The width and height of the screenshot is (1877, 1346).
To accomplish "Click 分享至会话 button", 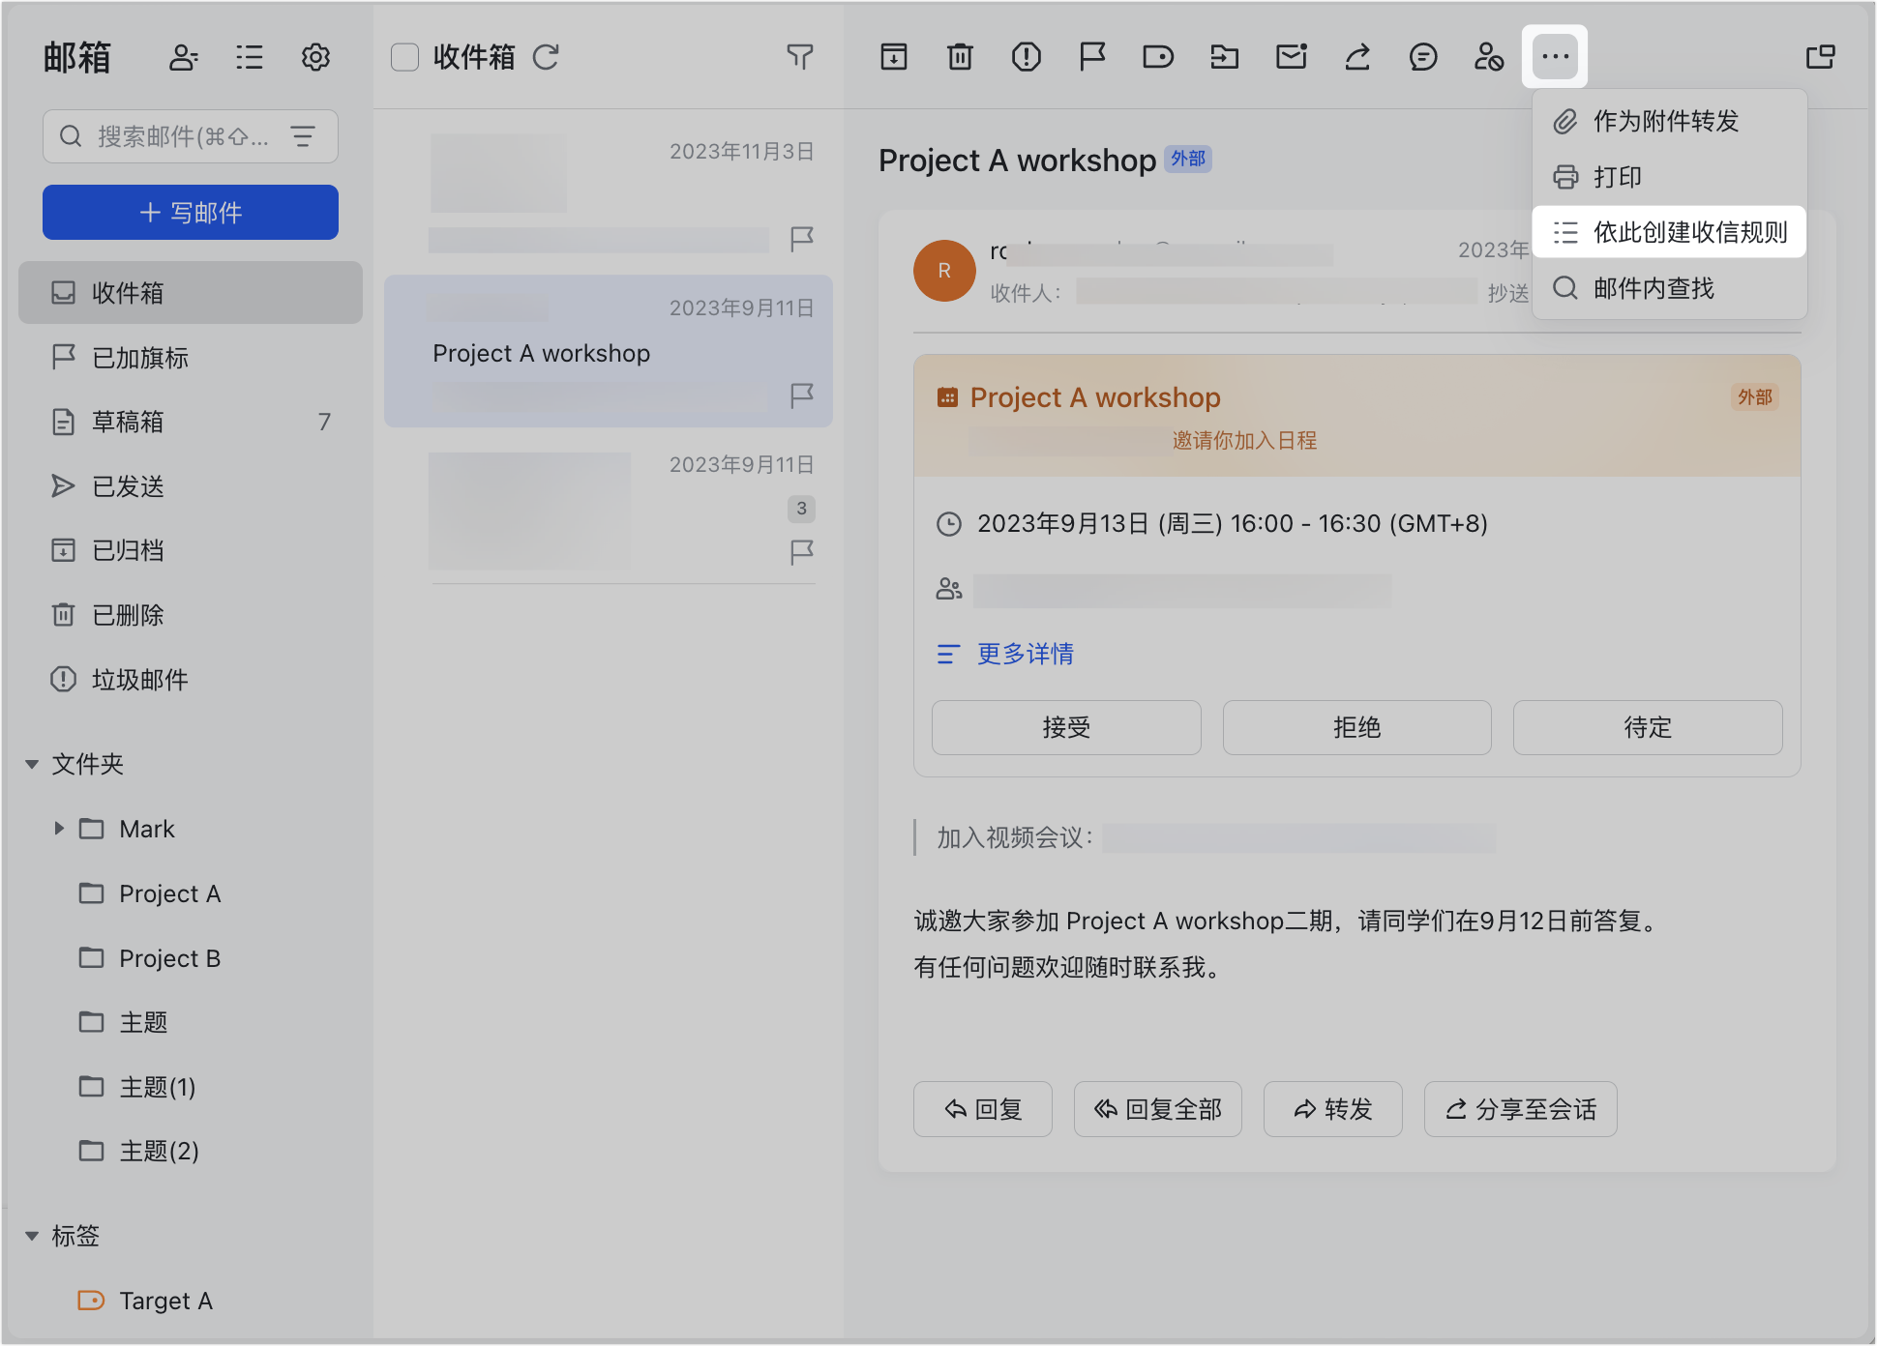I will point(1521,1109).
